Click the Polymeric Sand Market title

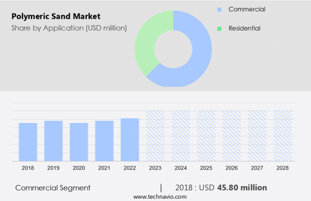56,16
